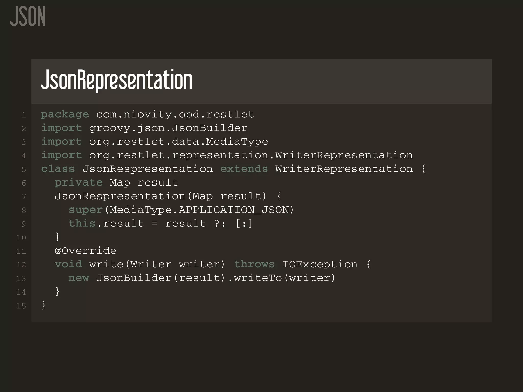
Task: Click org.restlet.data.MediaType import text
Action: coord(179,142)
